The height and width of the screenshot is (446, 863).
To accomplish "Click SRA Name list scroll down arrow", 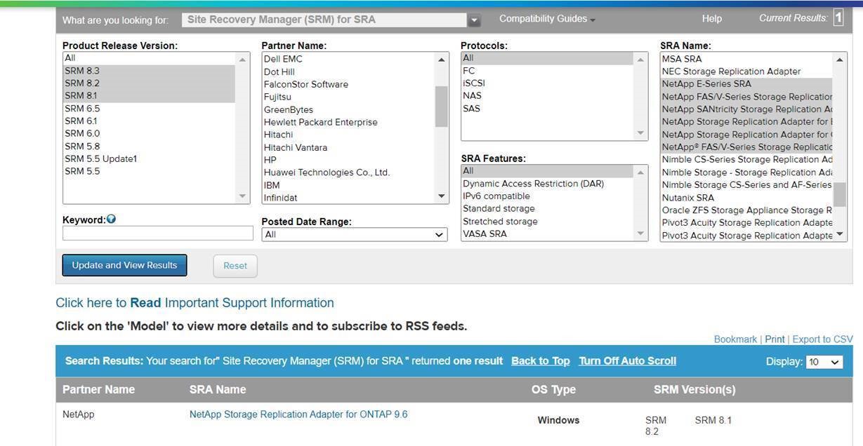I will tap(840, 235).
